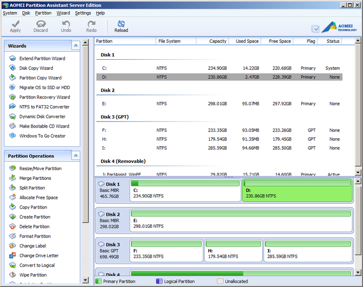The width and height of the screenshot is (363, 287).
Task: Collapse the Wizards panel
Action: coord(76,46)
